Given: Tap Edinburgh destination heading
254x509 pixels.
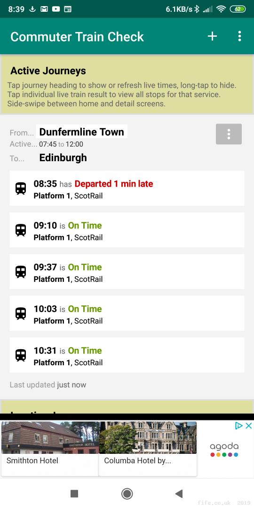Looking at the screenshot, I should pos(63,158).
